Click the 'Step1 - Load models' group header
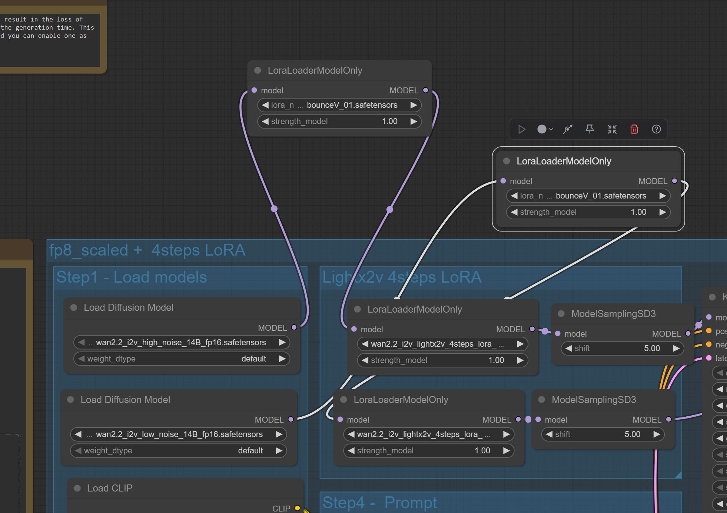727x513 pixels. (132, 277)
